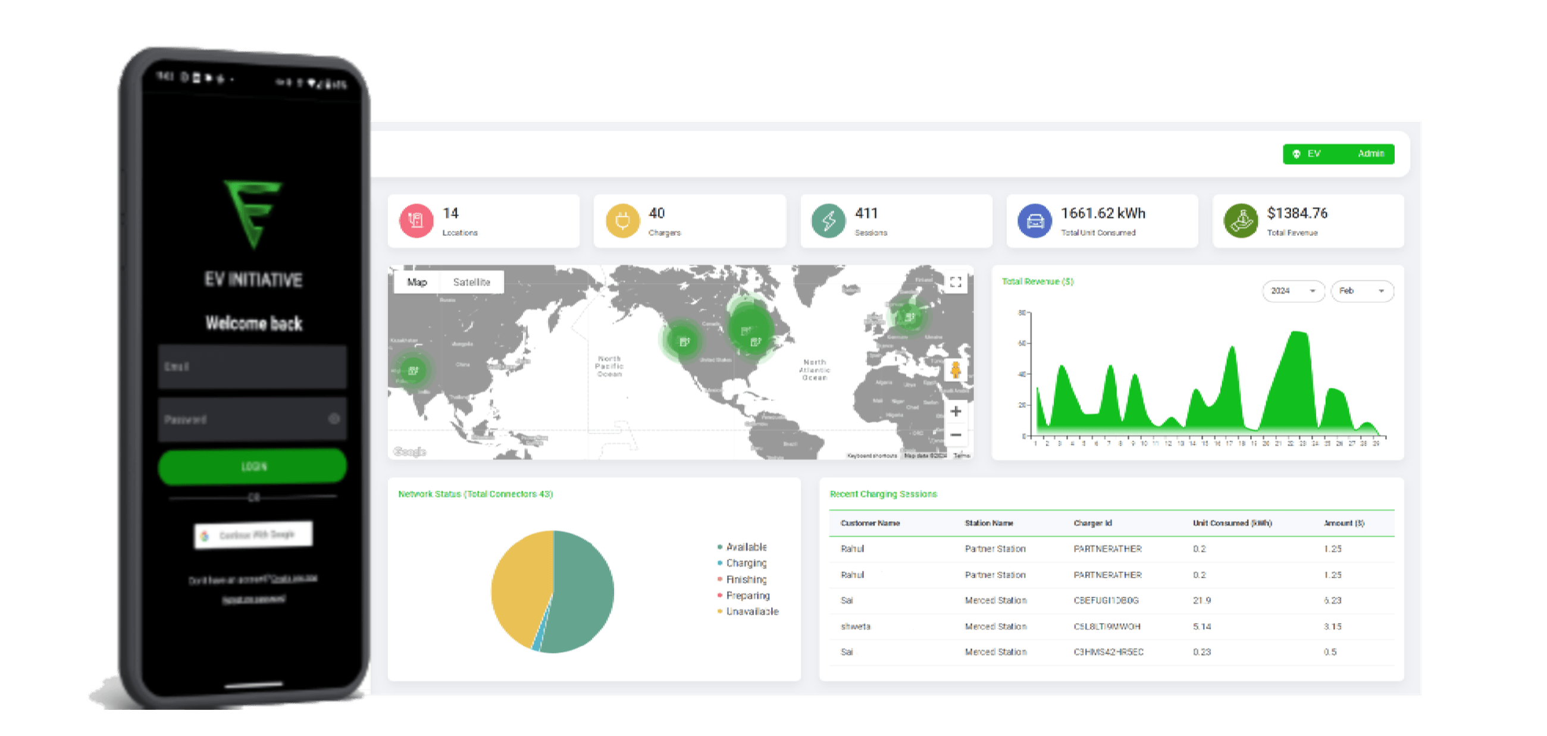
Task: Toggle the Unavailable legend item in pie chart
Action: point(751,611)
